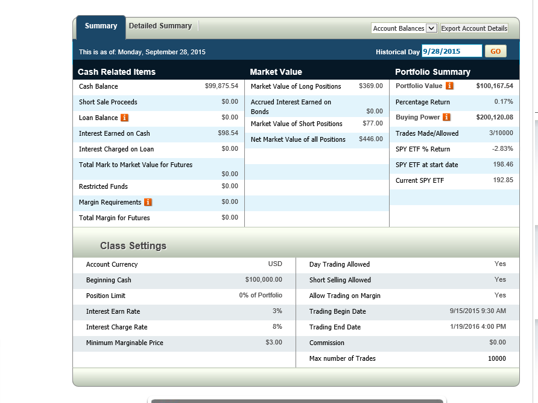
Task: Select the Cash Balance amount $99,875.54
Action: (x=221, y=86)
